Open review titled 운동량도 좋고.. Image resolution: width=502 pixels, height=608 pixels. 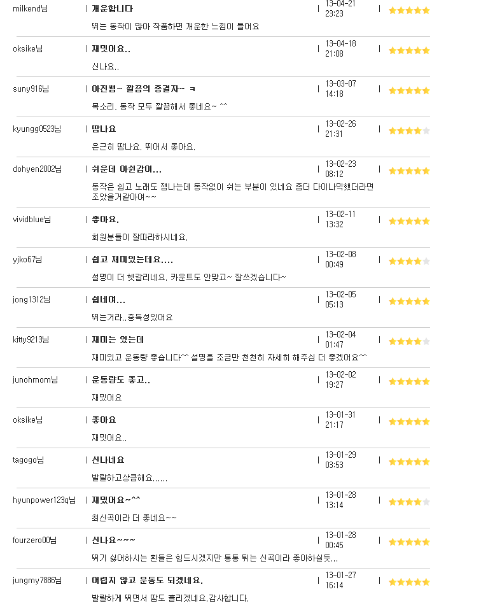120,380
